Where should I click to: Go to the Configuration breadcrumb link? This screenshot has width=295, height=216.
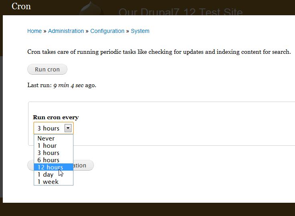pos(107,31)
